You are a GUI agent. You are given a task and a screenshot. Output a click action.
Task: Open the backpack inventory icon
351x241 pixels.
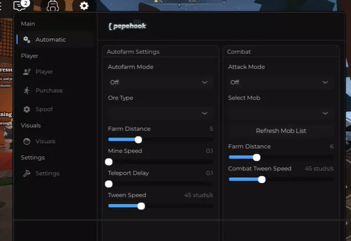click(53, 6)
